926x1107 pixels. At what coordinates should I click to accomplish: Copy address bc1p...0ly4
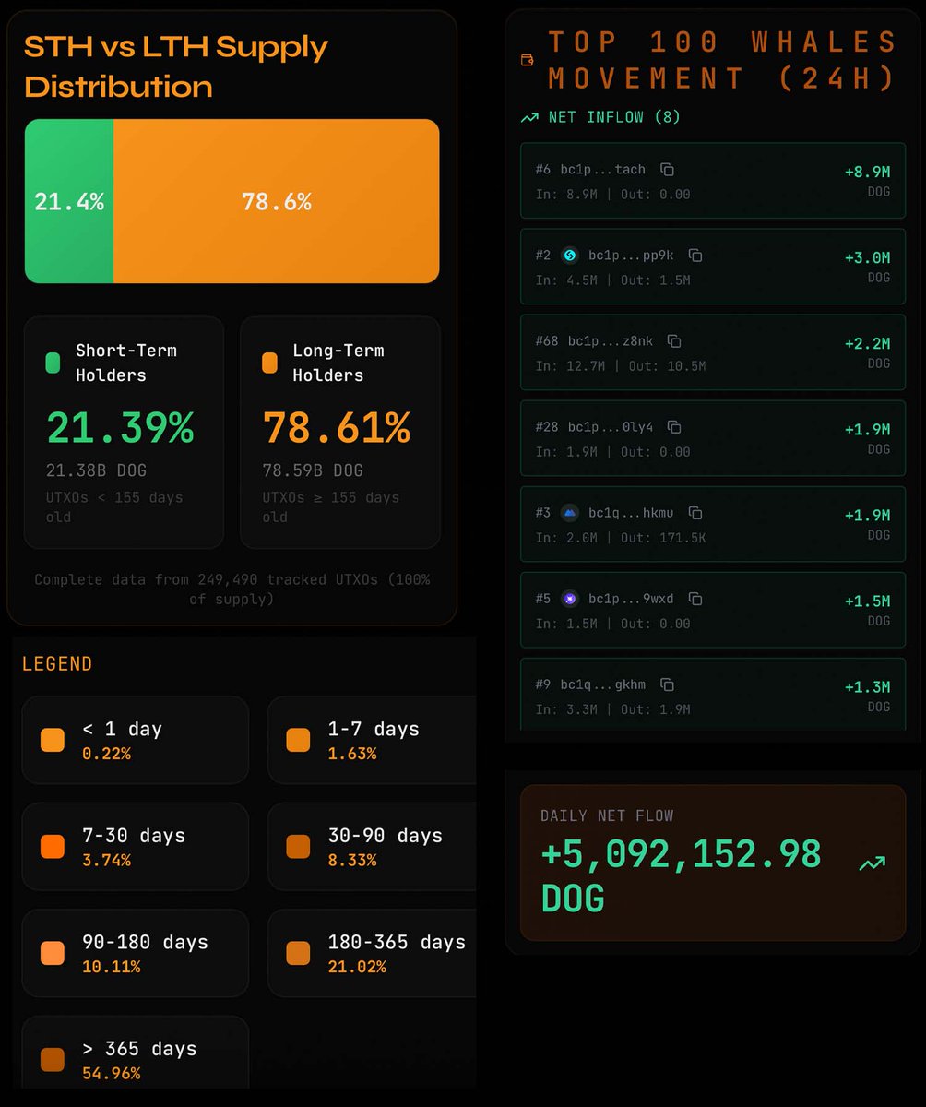tap(674, 427)
